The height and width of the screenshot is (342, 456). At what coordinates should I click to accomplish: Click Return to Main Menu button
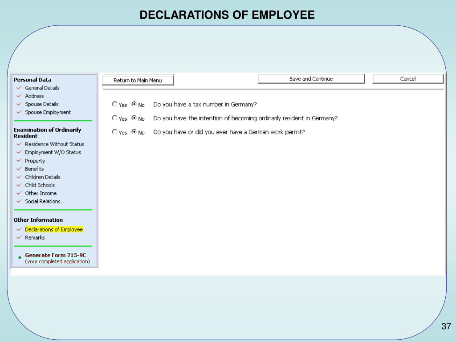[138, 80]
